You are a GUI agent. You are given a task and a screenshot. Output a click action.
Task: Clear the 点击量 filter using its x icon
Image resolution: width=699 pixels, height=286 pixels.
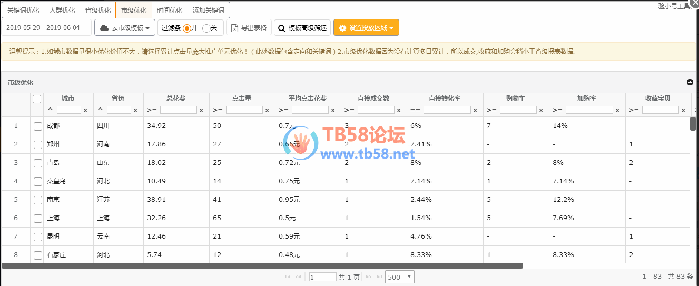pos(267,110)
